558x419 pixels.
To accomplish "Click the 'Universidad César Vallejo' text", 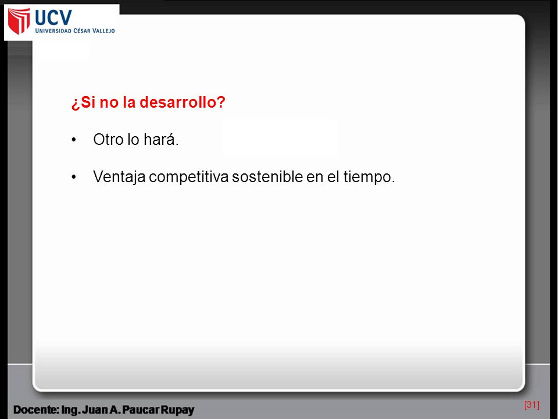I will 75,31.
